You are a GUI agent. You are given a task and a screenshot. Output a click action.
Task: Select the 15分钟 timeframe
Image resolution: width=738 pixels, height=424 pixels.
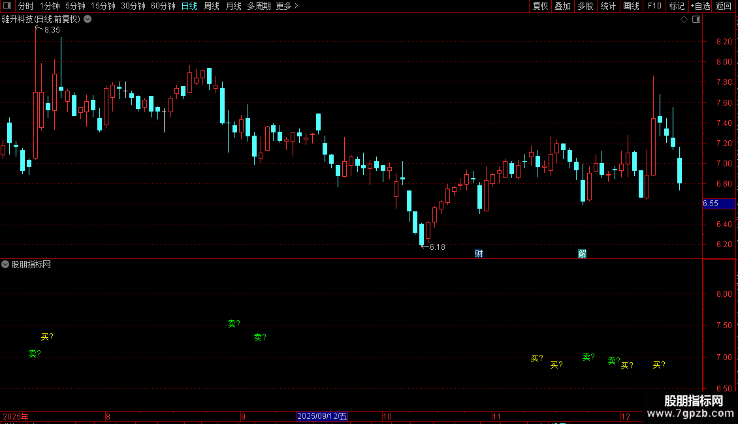click(x=103, y=6)
